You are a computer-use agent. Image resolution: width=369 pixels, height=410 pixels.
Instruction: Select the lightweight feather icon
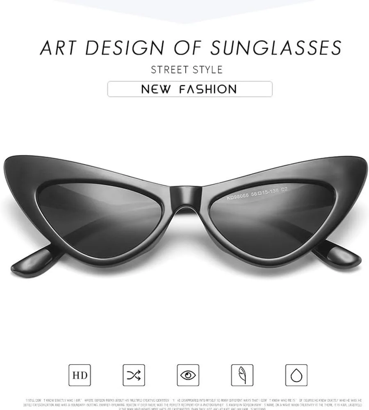(x=242, y=375)
